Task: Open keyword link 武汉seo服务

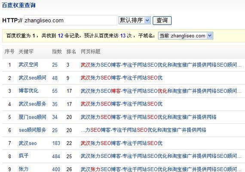Action: 33,104
